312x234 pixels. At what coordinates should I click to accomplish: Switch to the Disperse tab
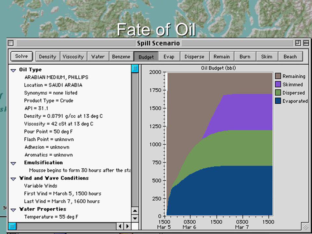[194, 57]
